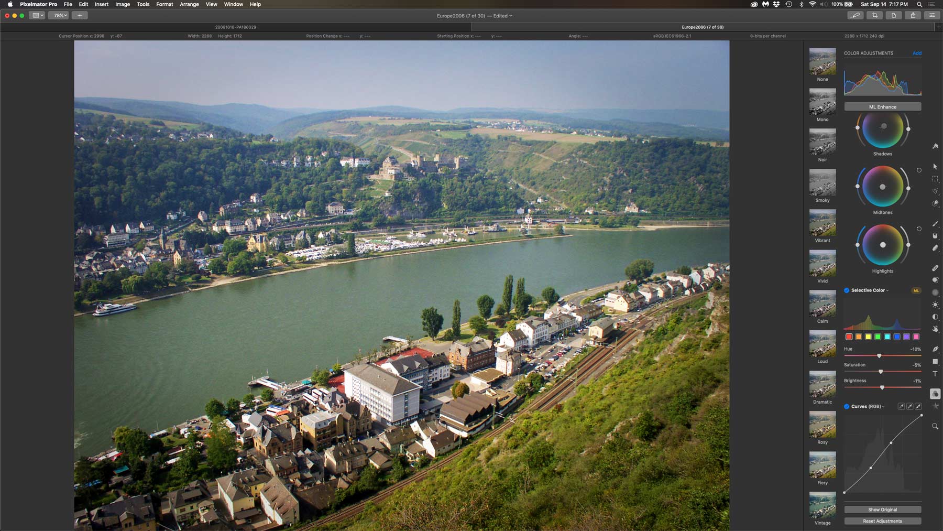
Task: Click the brush markup icon in title bar
Action: point(856,16)
